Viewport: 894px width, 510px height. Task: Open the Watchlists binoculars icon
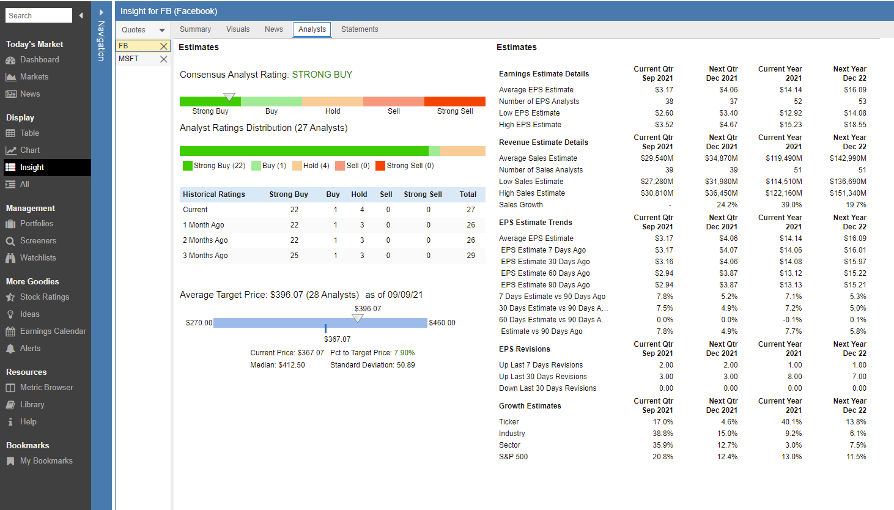[10, 258]
